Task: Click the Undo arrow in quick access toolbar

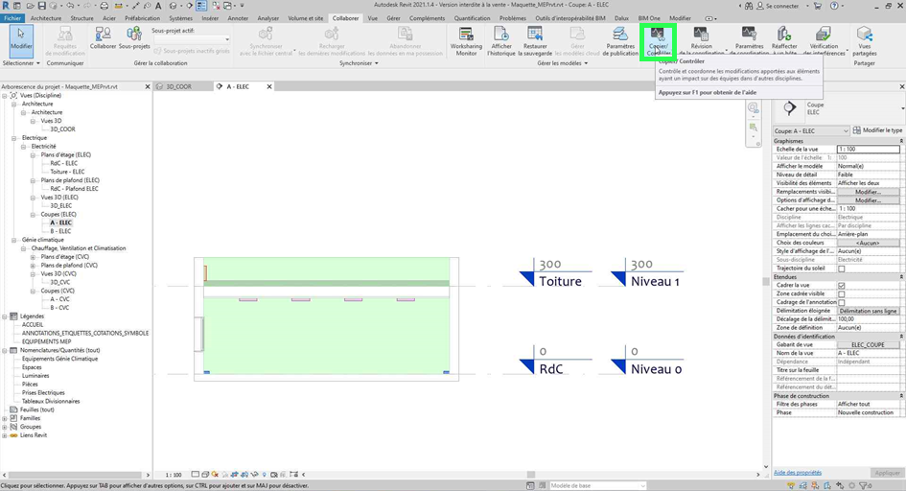Action: pyautogui.click(x=70, y=6)
